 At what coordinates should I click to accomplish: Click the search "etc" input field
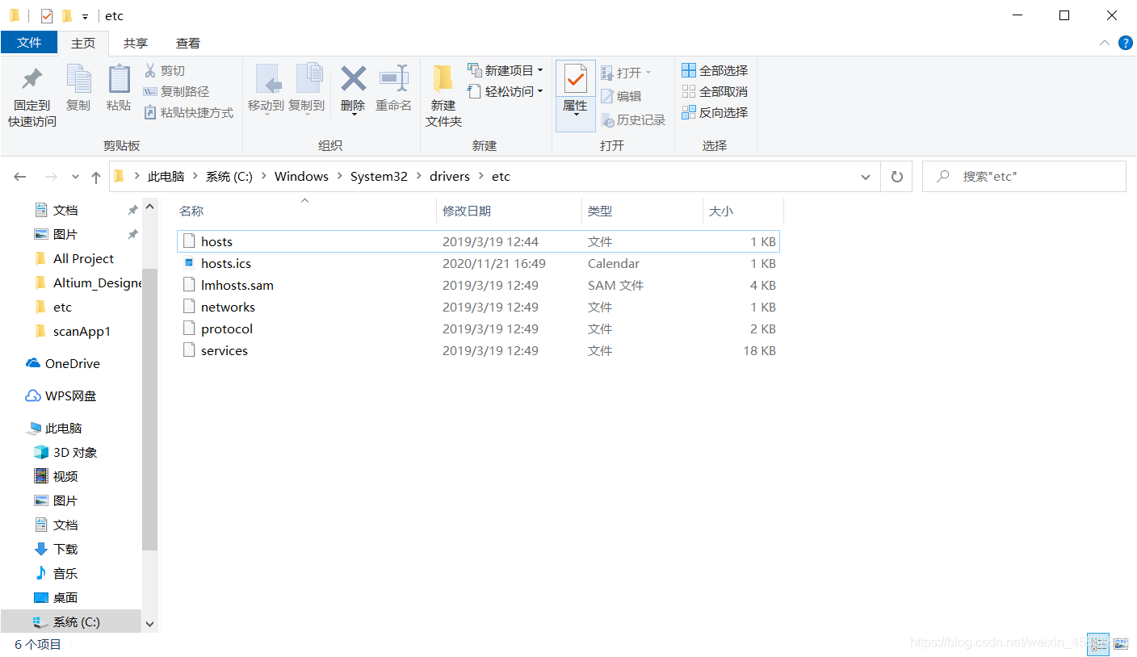pos(1024,177)
